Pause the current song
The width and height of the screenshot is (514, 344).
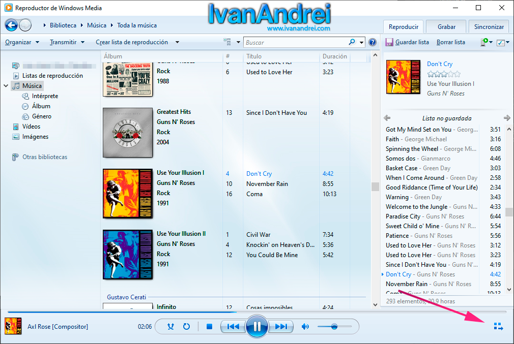point(257,326)
